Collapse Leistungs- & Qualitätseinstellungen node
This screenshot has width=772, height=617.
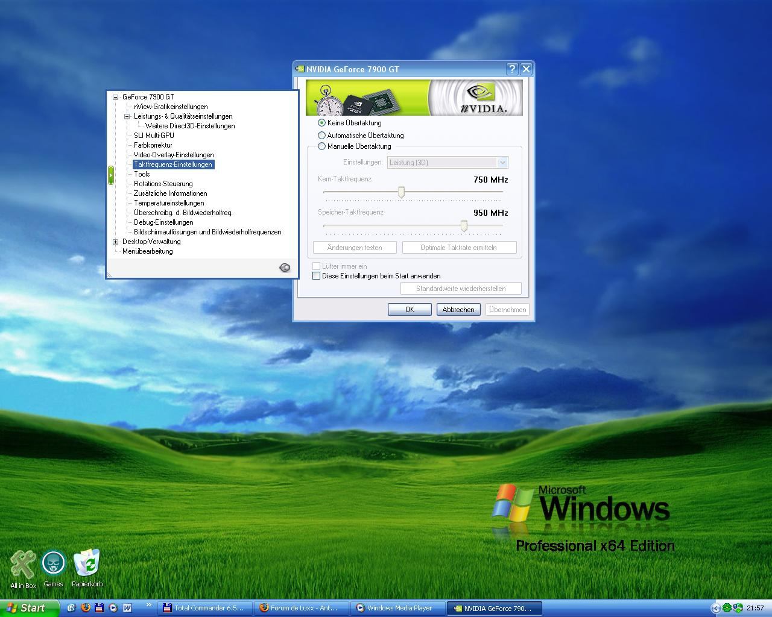pyautogui.click(x=127, y=116)
